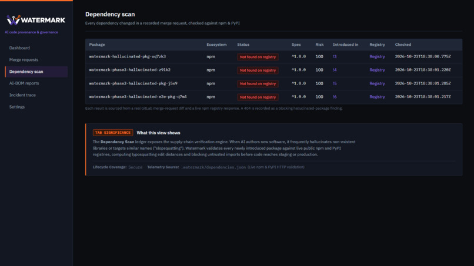Click the Risk column header

pyautogui.click(x=319, y=45)
